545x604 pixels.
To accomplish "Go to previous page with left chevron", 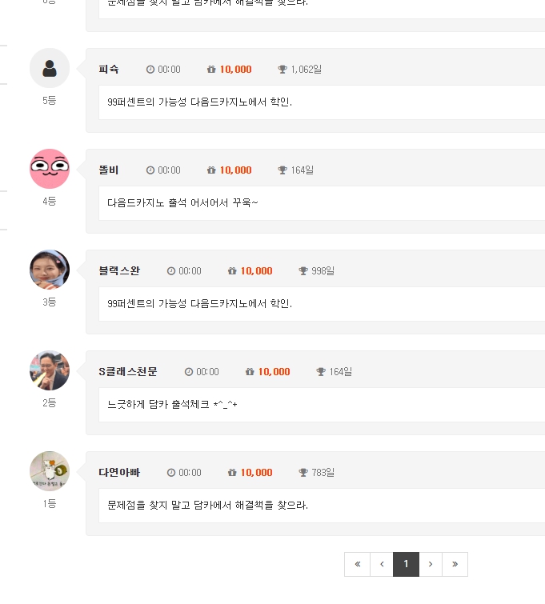I will (382, 564).
